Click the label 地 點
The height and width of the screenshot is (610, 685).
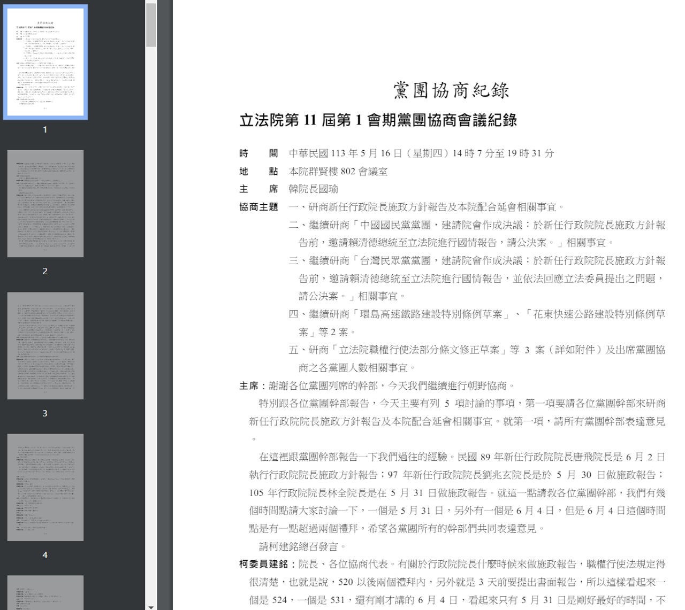click(x=258, y=172)
